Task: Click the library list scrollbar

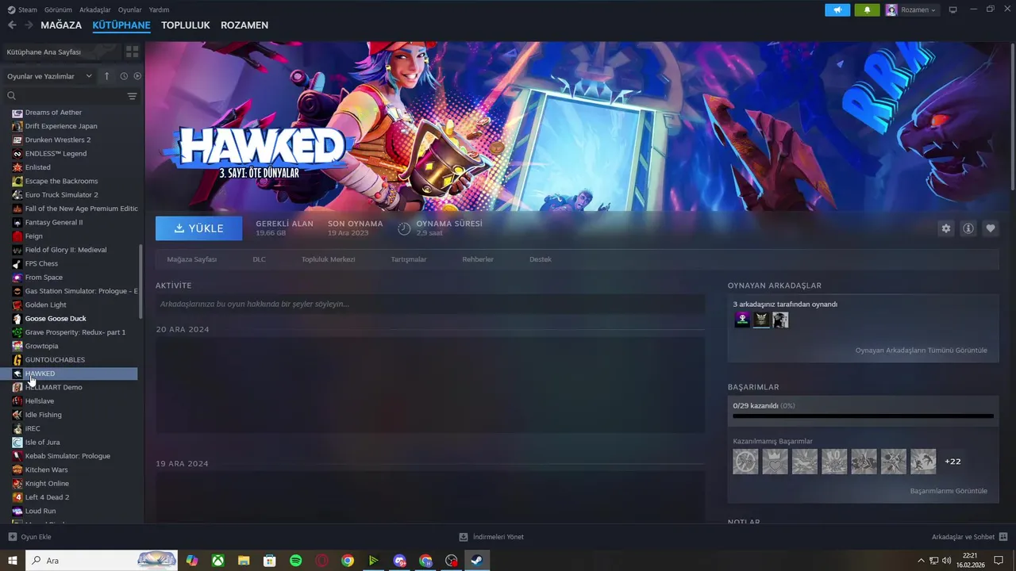Action: point(141,281)
